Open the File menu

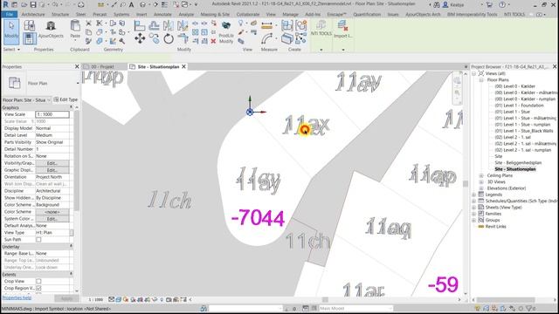(x=10, y=14)
